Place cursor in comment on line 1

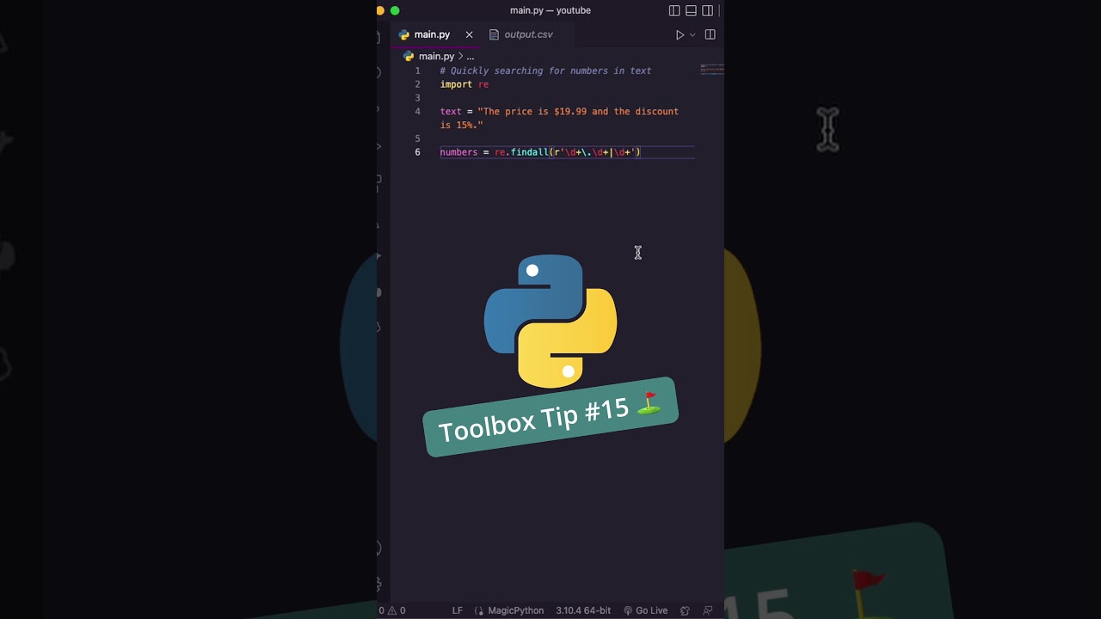click(x=545, y=70)
